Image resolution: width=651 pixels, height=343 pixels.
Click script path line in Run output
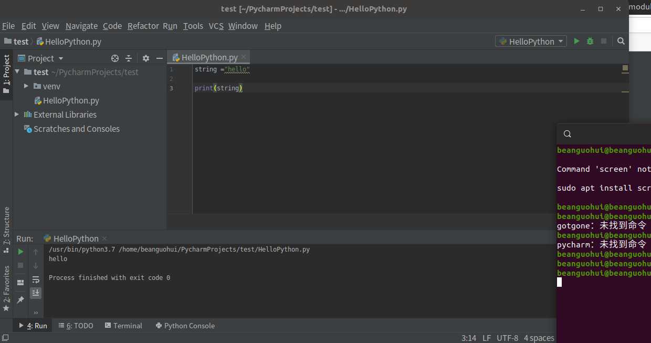179,250
